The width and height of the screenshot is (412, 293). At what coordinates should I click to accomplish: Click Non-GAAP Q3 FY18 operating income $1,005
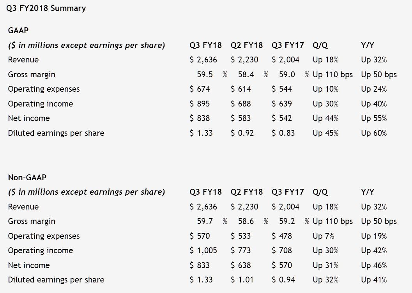click(x=203, y=250)
